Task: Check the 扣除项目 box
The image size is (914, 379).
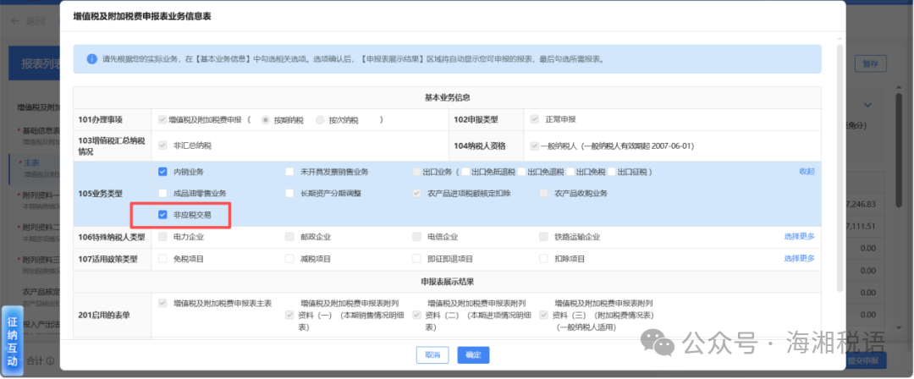Action: (543, 258)
